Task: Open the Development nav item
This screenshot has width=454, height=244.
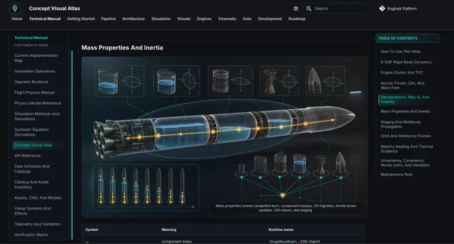Action: point(270,19)
